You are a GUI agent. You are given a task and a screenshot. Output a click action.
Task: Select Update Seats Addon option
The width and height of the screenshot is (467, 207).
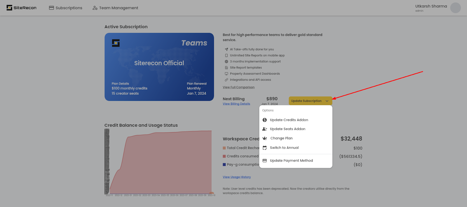[296, 129]
